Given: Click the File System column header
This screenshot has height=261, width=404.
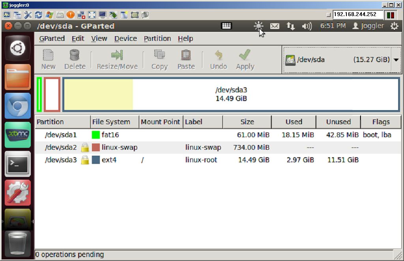Looking at the screenshot, I should [115, 122].
